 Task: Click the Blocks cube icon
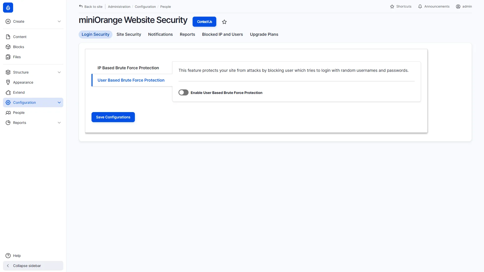pyautogui.click(x=8, y=47)
